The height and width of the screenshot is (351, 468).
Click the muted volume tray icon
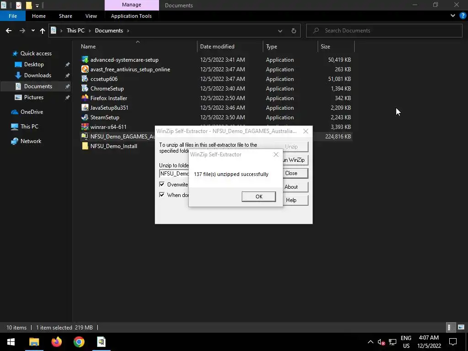[x=381, y=342]
